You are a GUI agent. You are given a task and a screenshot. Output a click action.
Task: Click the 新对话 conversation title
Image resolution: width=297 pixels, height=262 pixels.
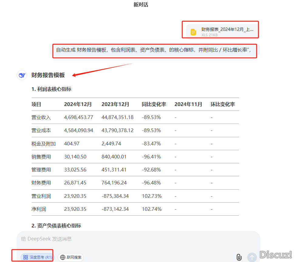pyautogui.click(x=141, y=5)
